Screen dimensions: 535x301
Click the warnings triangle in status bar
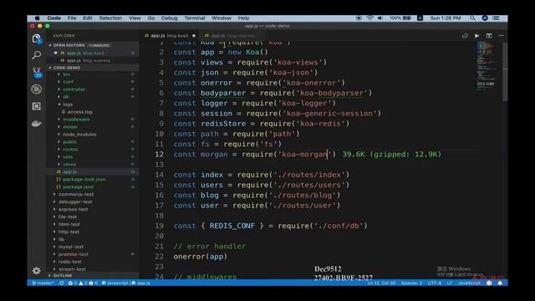(81, 283)
